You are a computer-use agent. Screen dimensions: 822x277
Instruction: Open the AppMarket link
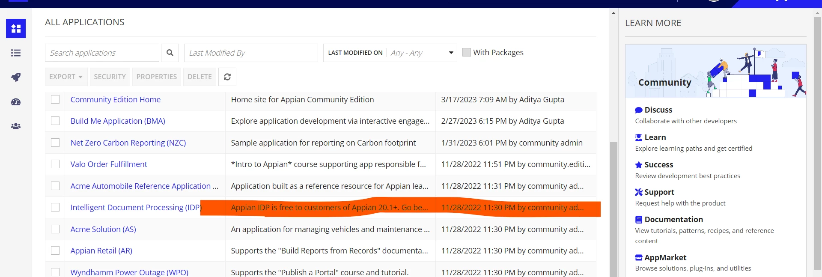[x=665, y=258]
